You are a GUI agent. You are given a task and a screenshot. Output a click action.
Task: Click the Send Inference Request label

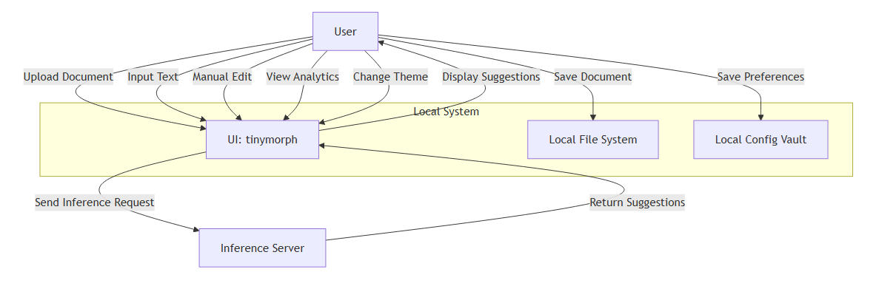coord(95,202)
